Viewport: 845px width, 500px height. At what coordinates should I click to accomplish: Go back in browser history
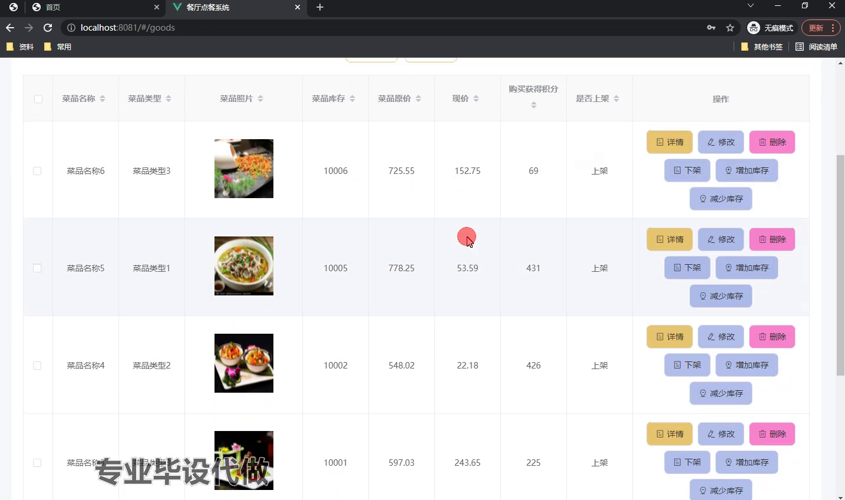click(10, 28)
